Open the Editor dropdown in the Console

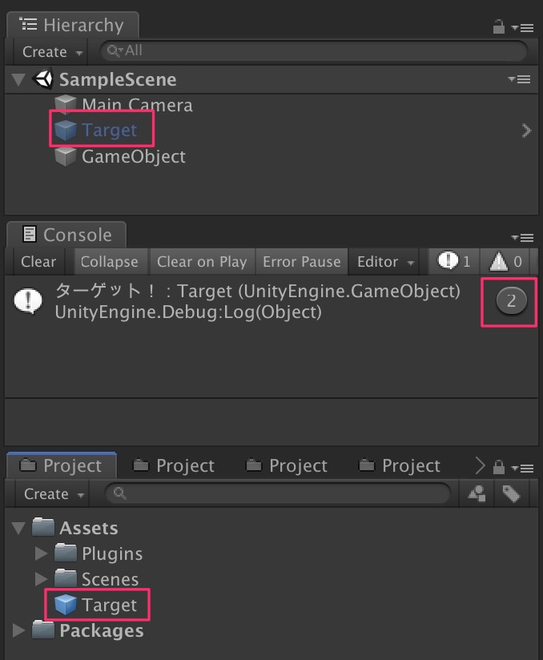(x=385, y=262)
